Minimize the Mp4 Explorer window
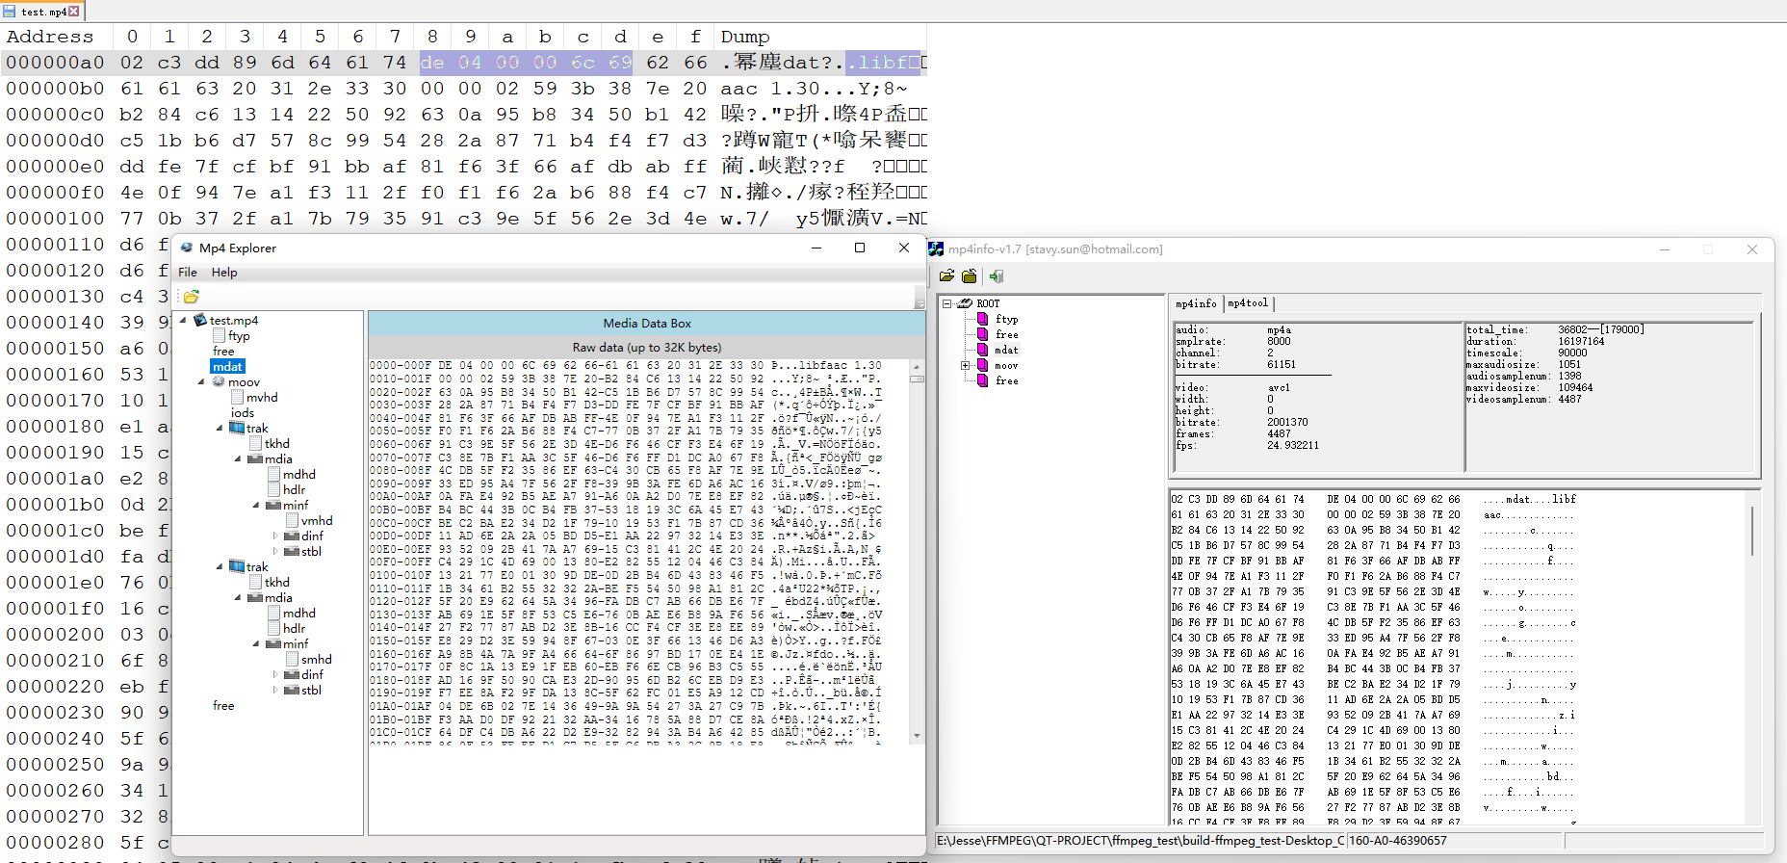The image size is (1787, 863). (x=816, y=248)
